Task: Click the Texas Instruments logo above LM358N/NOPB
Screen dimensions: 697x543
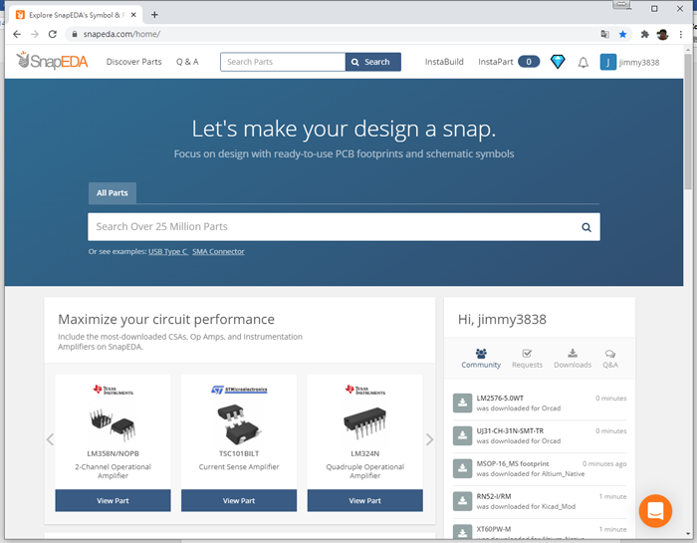Action: [113, 390]
